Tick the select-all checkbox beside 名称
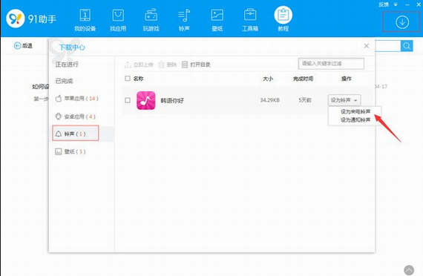The width and height of the screenshot is (423, 276). (x=128, y=79)
